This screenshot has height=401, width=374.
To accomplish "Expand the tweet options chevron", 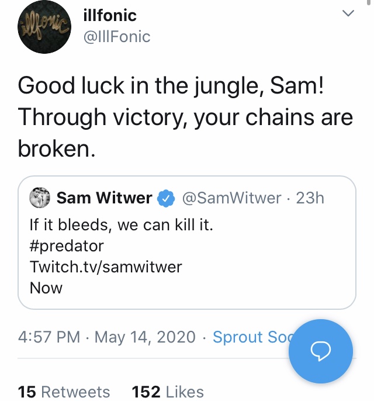I will click(x=348, y=14).
